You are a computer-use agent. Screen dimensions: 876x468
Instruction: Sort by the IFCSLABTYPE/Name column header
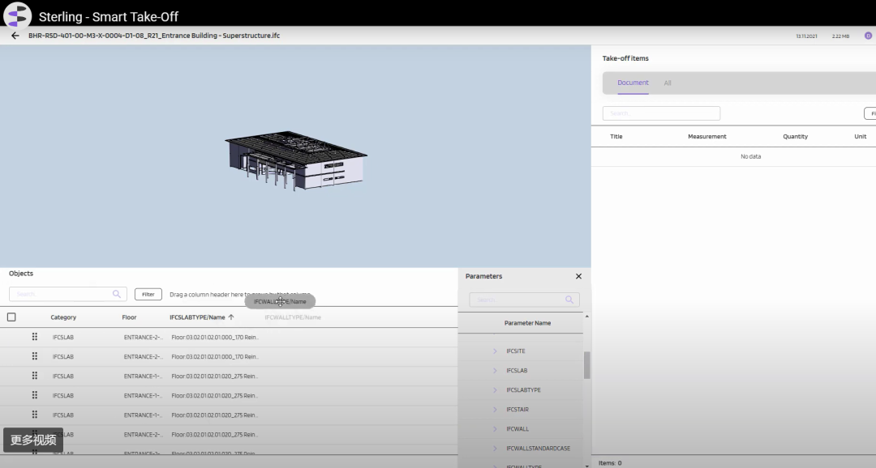pyautogui.click(x=197, y=317)
